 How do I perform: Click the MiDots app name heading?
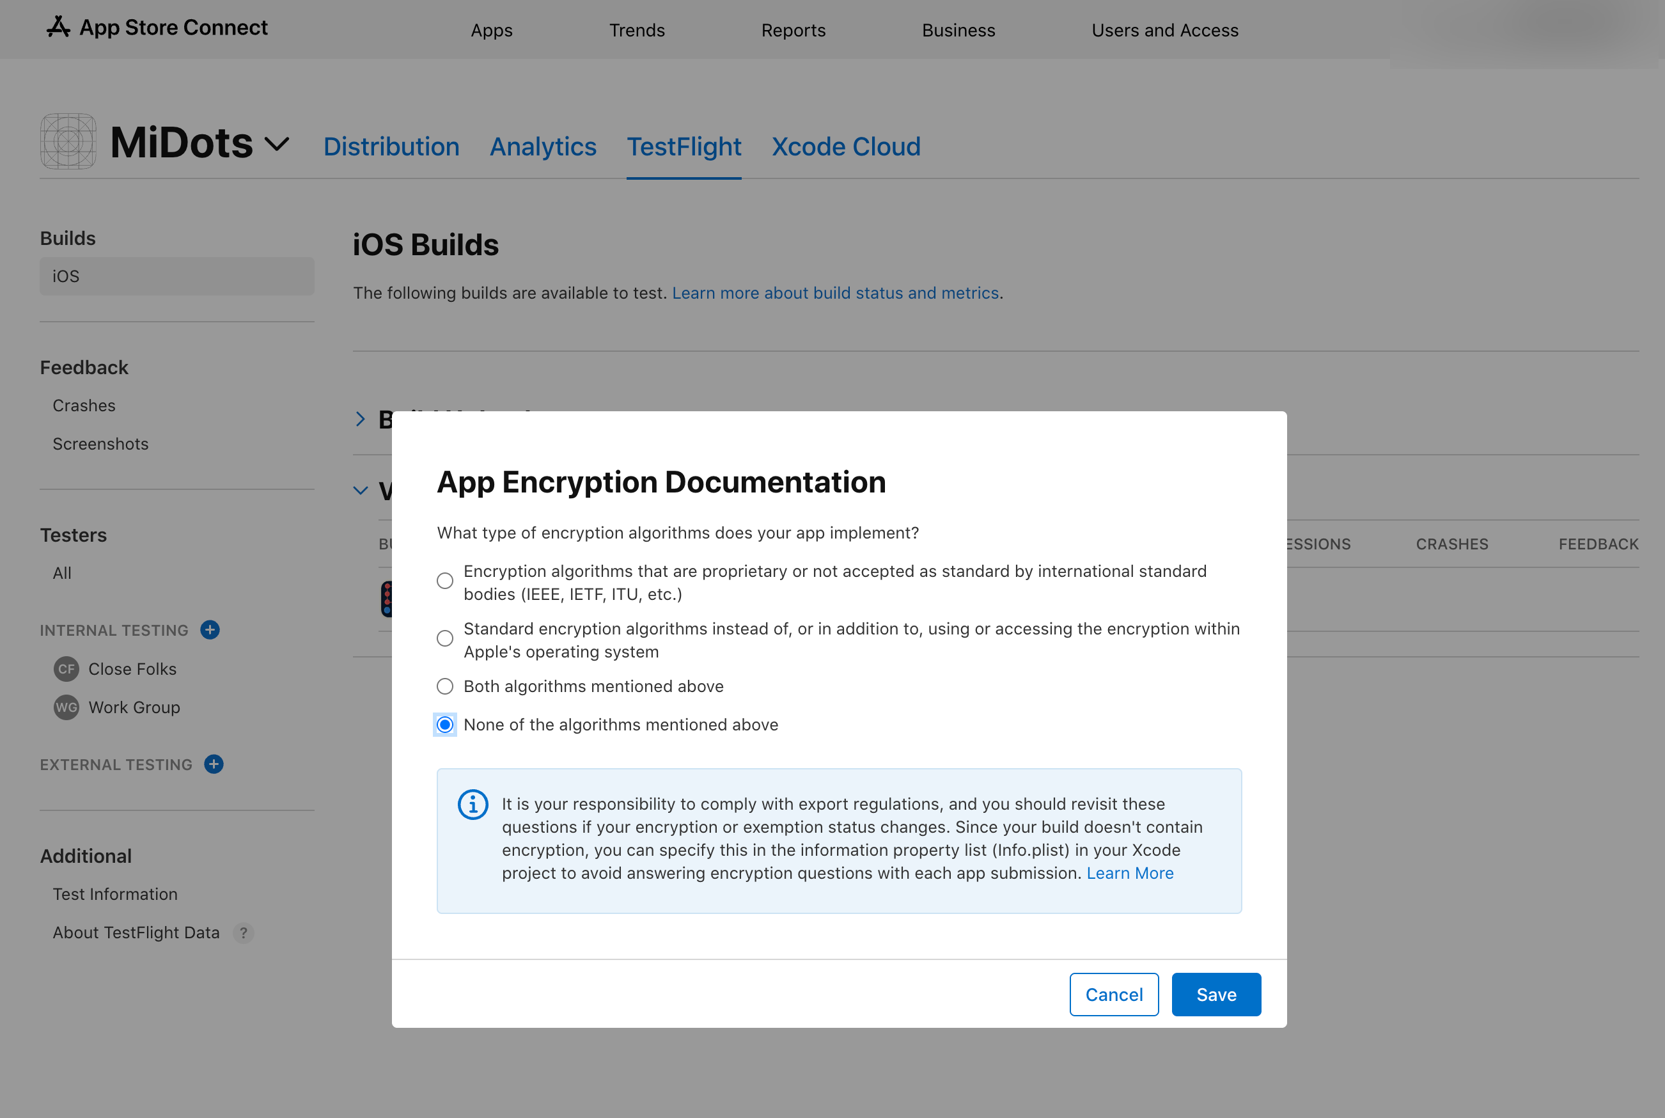(x=182, y=142)
